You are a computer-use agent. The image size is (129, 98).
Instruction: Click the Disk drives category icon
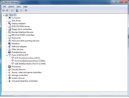tap(10, 21)
